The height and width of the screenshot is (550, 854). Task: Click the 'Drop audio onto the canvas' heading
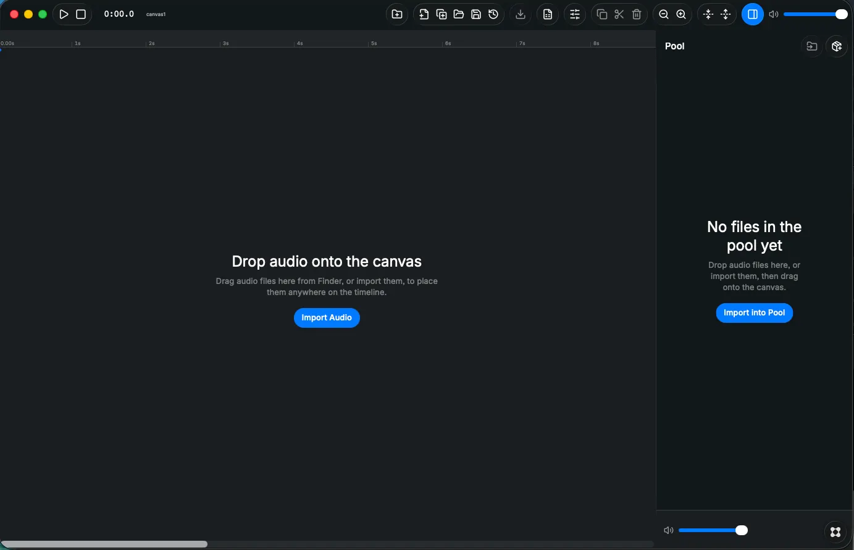click(327, 261)
